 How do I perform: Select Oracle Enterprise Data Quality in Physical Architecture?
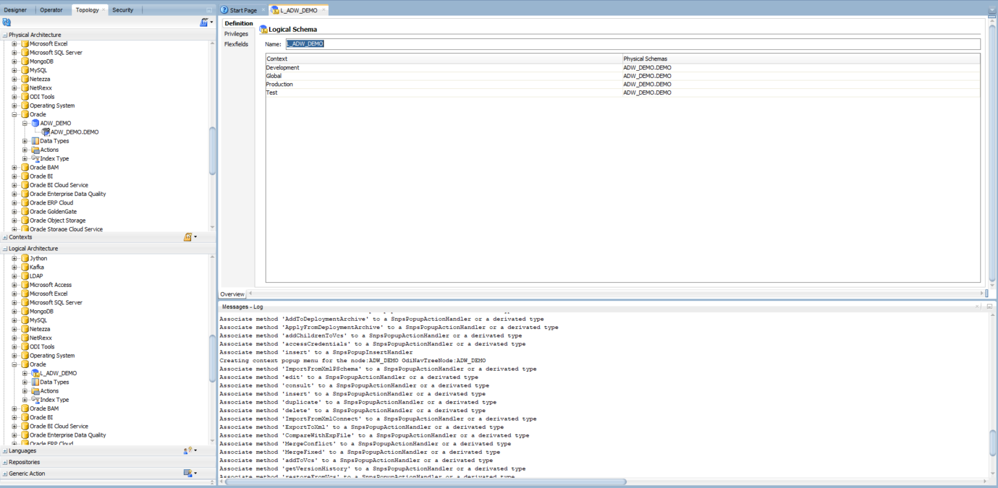[68, 194]
